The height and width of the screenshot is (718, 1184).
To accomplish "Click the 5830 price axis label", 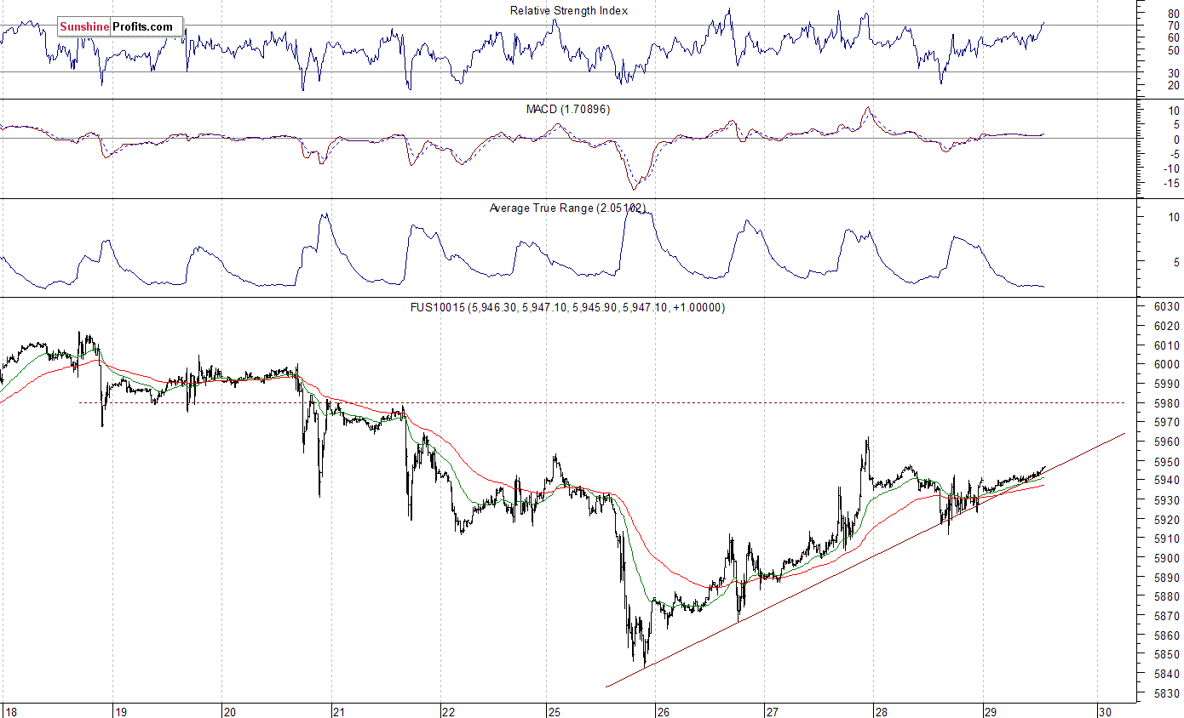I will tap(1167, 693).
